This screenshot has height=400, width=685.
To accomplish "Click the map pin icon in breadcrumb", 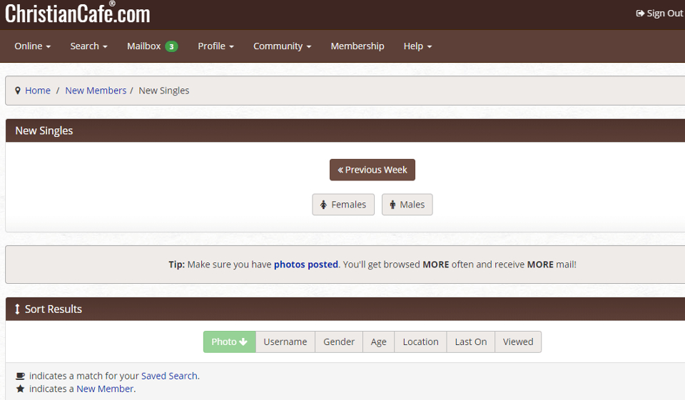I will click(x=18, y=91).
